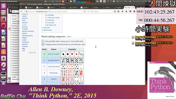Open the red adblock extension icon
176x99 pixels.
pyautogui.click(x=134, y=12)
